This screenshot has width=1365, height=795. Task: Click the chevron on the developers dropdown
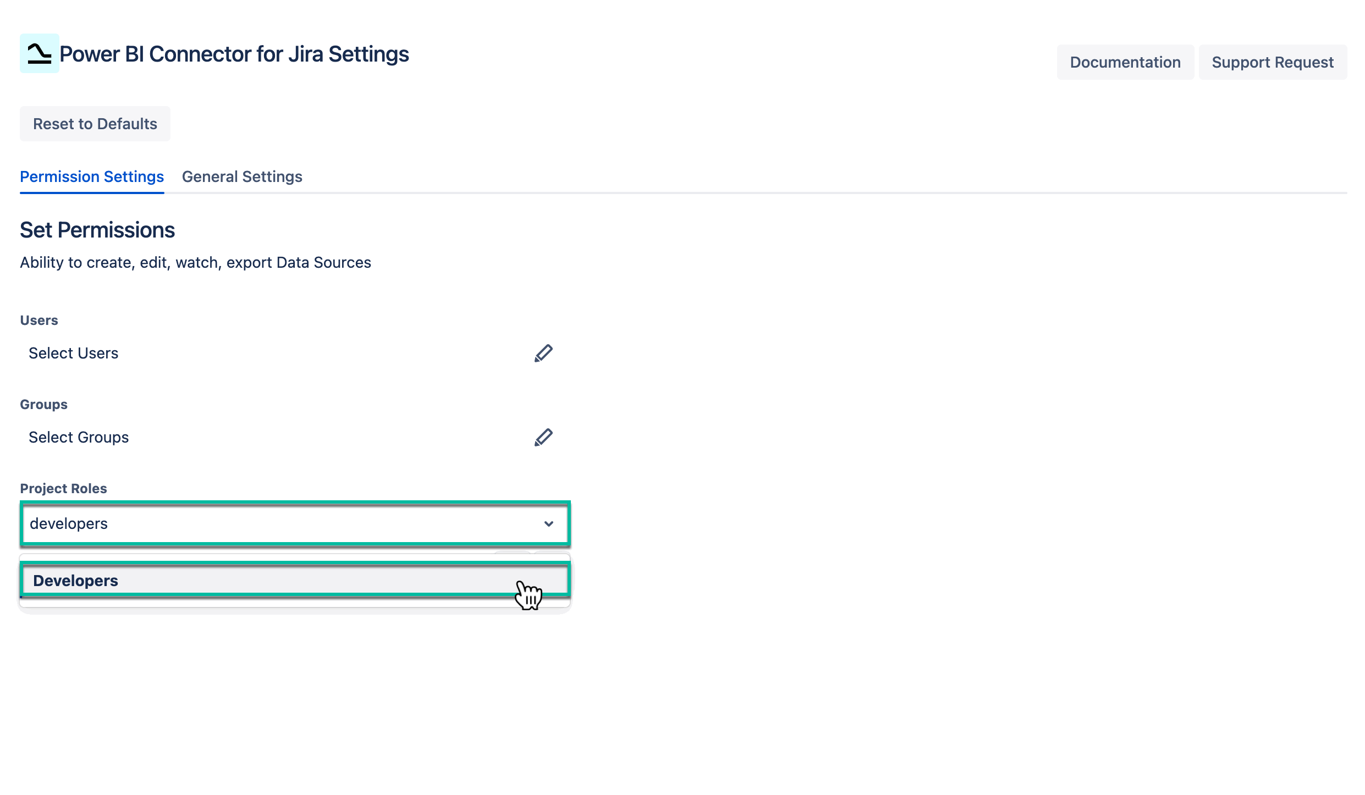click(548, 524)
